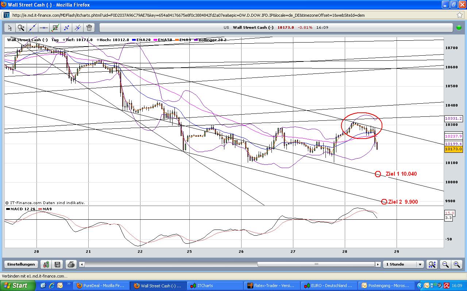Screen dimensions: 467x291
Task: Select the trend line drawing tool
Action: (x=32, y=28)
